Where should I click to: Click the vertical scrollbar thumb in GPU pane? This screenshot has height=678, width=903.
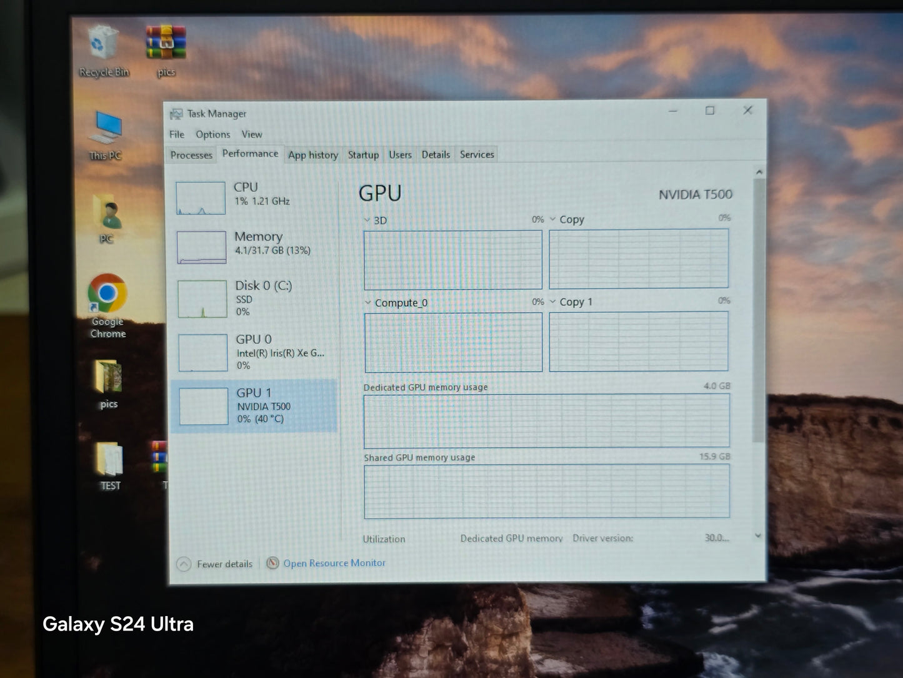pyautogui.click(x=759, y=310)
